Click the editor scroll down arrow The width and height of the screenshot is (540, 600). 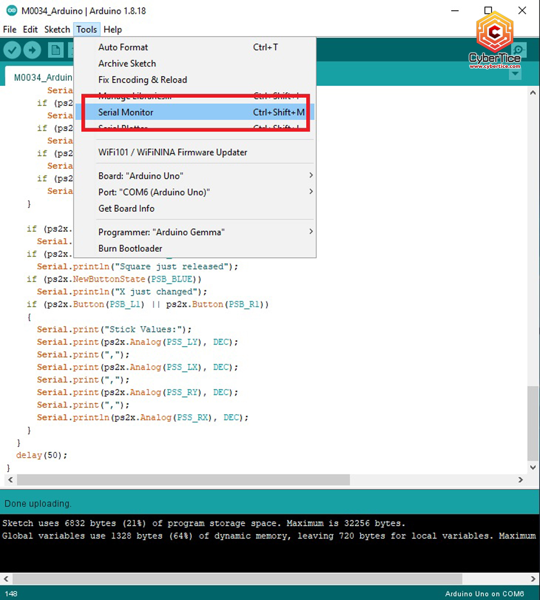pos(533,467)
